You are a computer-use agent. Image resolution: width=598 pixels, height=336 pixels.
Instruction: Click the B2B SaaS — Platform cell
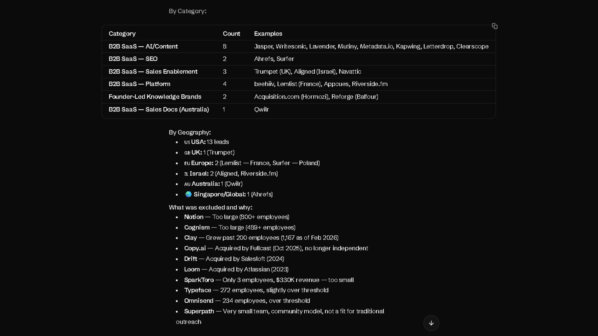[139, 84]
